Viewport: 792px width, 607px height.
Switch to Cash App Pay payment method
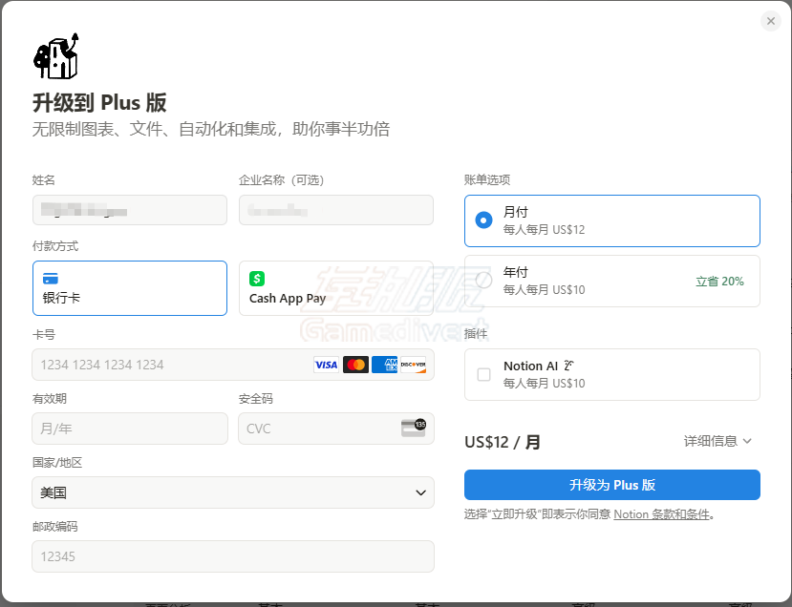click(335, 288)
